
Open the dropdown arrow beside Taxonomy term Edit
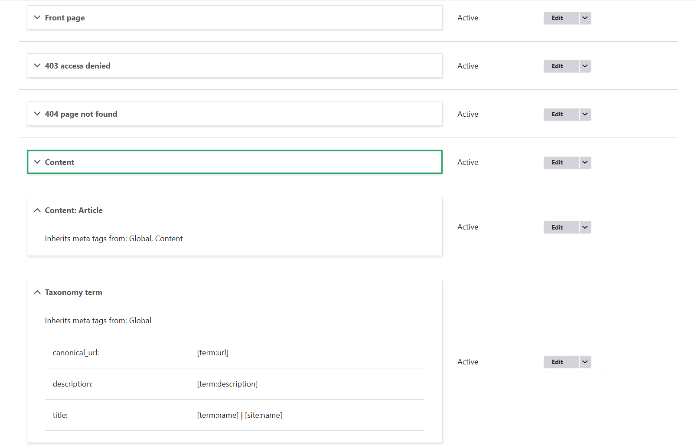[584, 361]
